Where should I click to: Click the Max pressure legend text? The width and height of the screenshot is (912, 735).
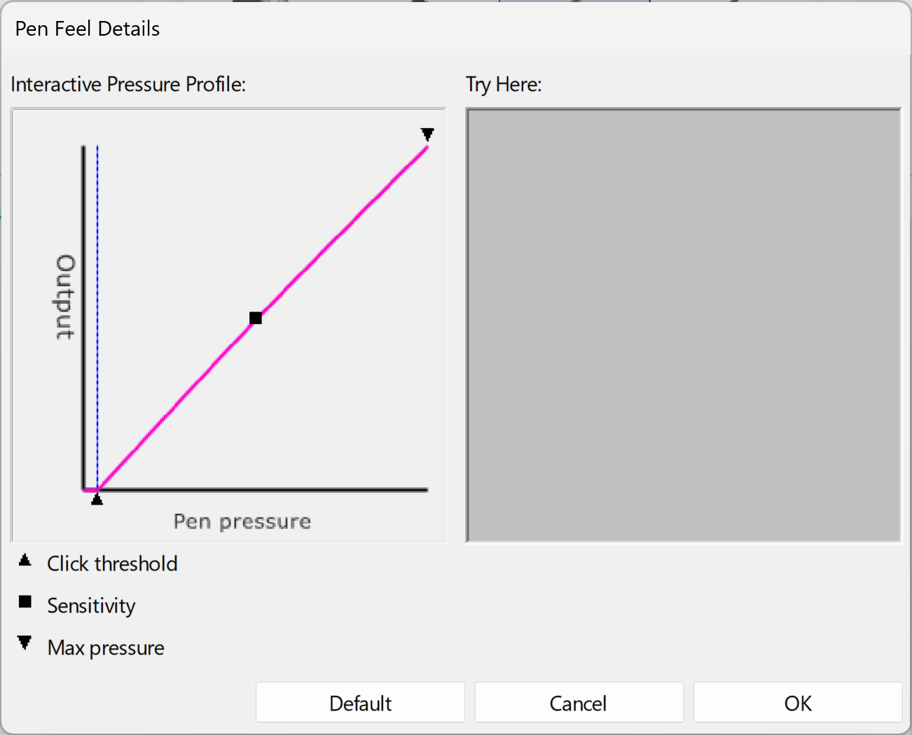(106, 647)
